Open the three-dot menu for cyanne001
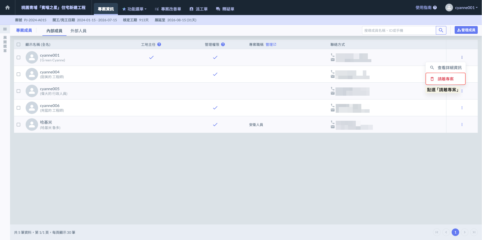The height and width of the screenshot is (240, 482). point(462,57)
